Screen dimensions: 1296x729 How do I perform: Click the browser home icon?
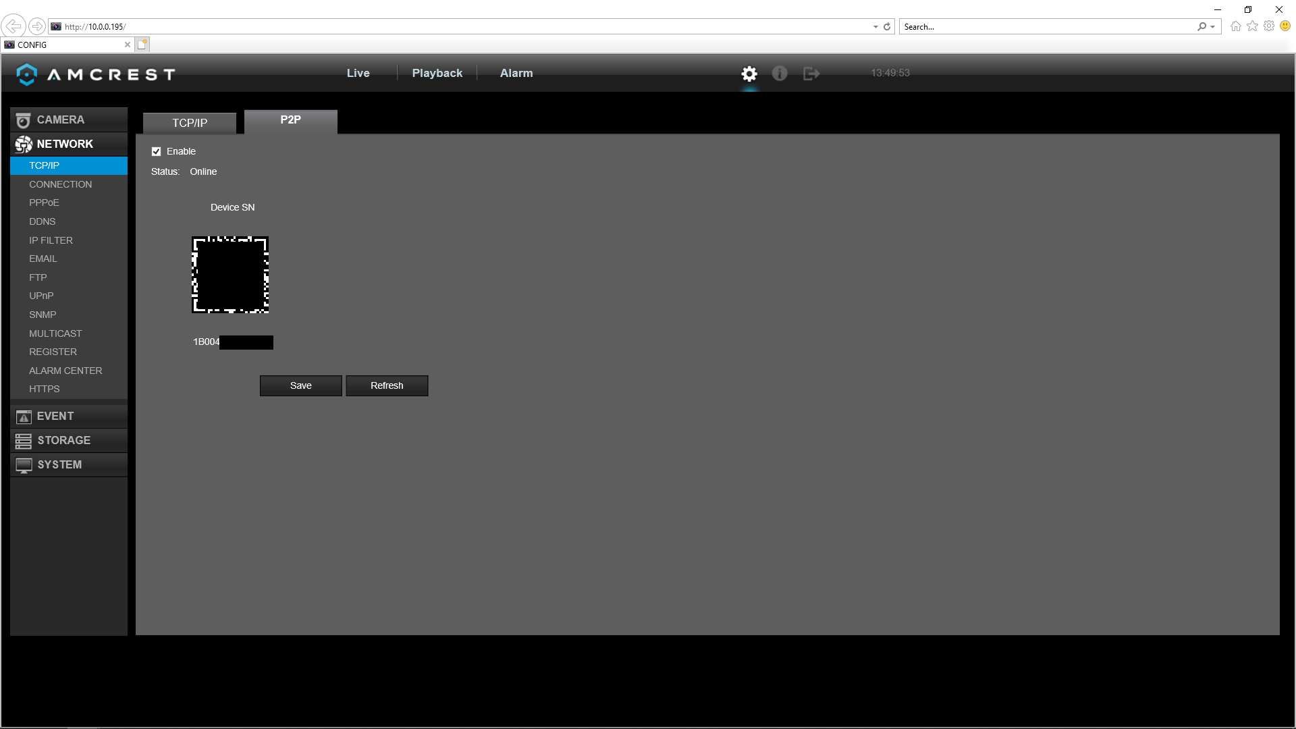point(1236,26)
